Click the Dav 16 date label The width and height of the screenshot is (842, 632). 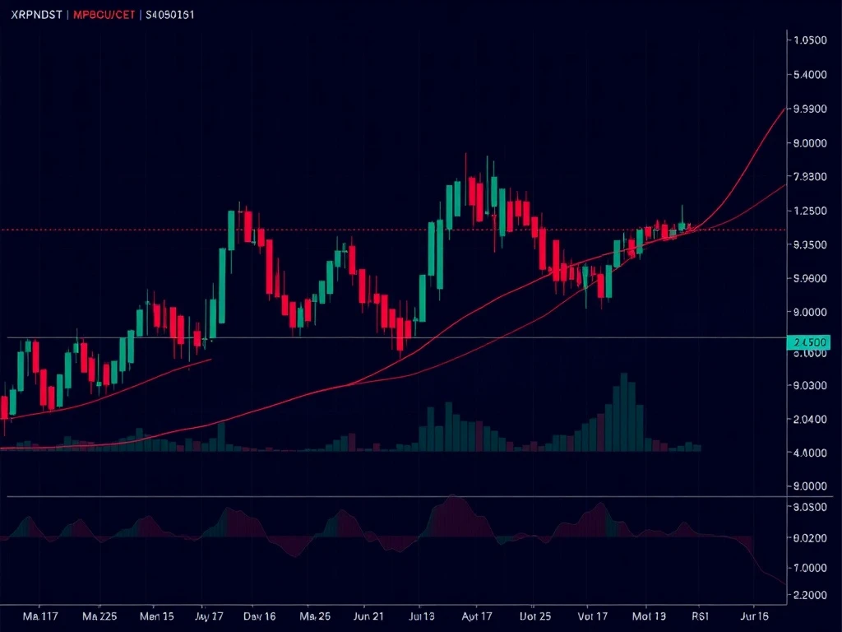[x=259, y=616]
